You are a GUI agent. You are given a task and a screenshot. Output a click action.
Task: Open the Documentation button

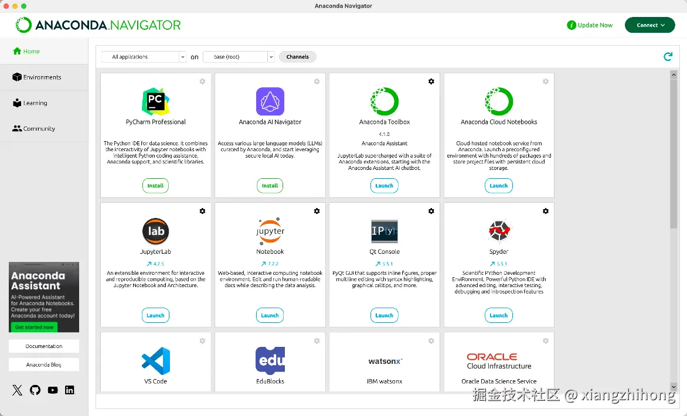pyautogui.click(x=44, y=346)
